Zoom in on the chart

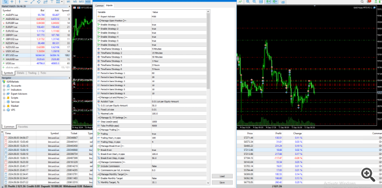tap(248, 2)
